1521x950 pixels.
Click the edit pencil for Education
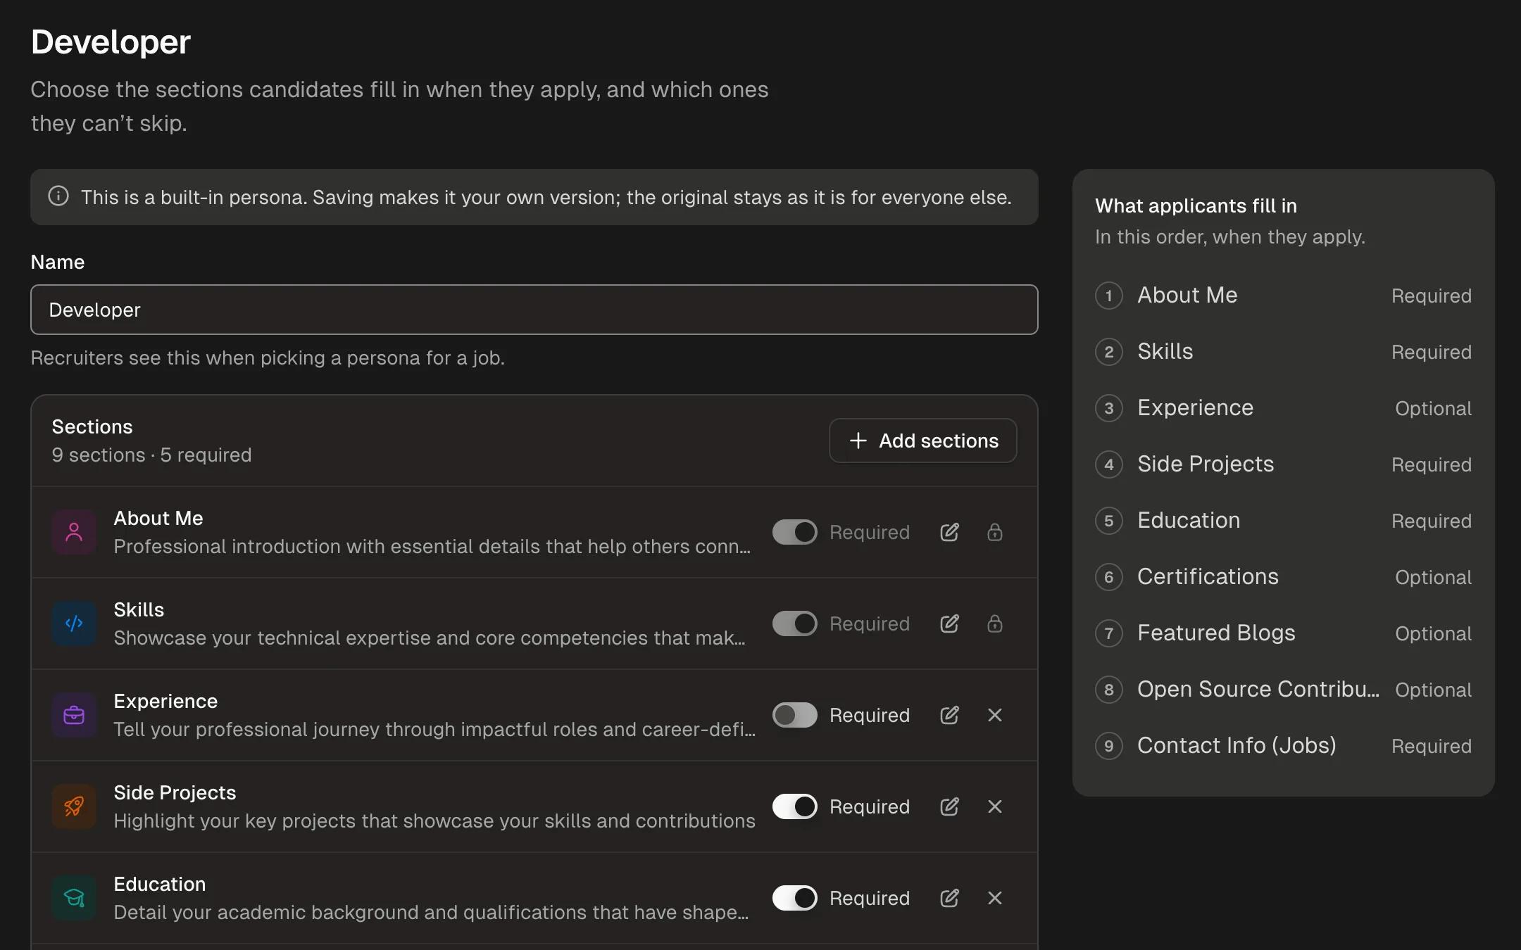pyautogui.click(x=949, y=898)
